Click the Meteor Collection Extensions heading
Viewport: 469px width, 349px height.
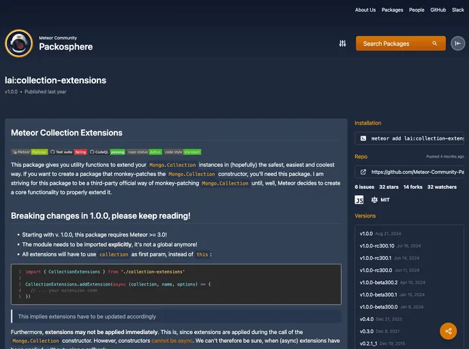click(66, 133)
